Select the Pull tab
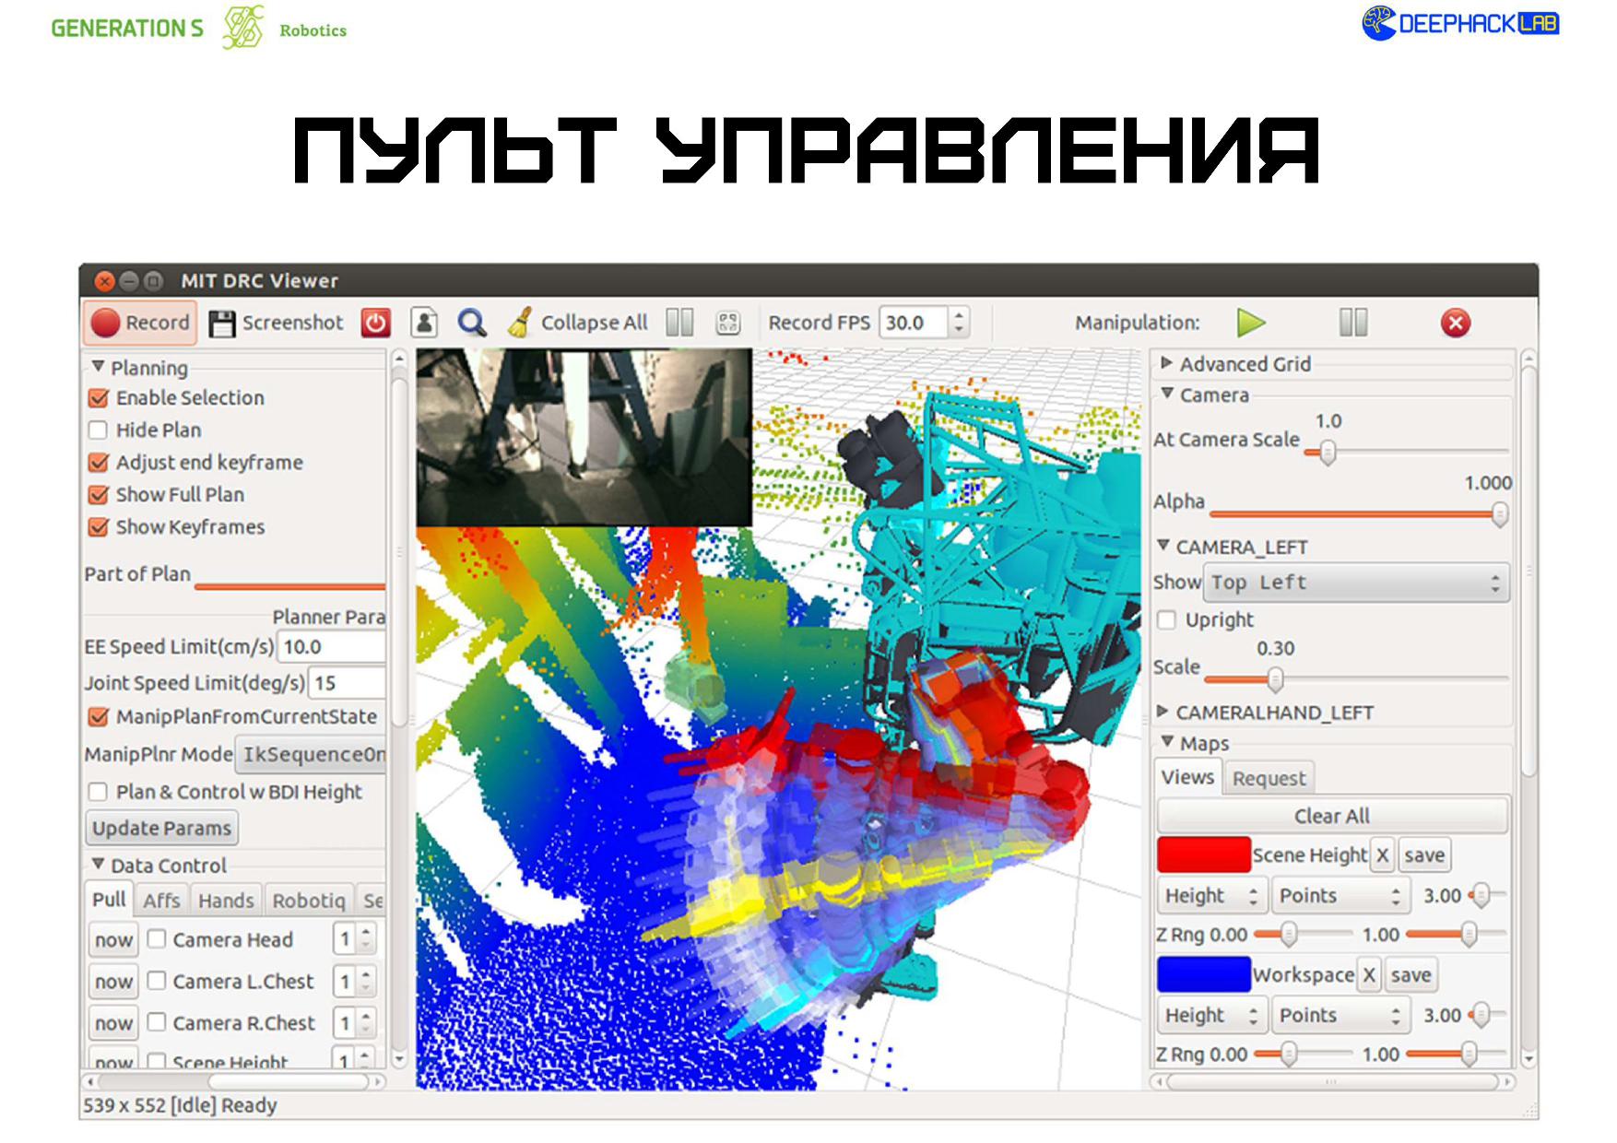 [x=109, y=900]
